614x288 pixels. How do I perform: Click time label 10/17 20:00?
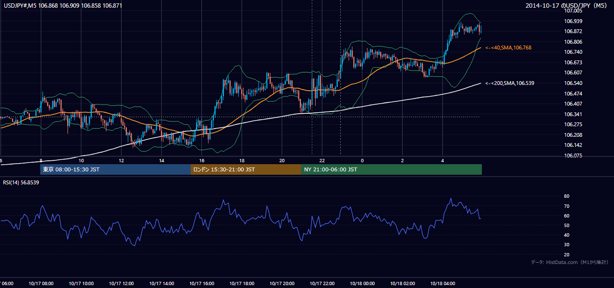282,284
